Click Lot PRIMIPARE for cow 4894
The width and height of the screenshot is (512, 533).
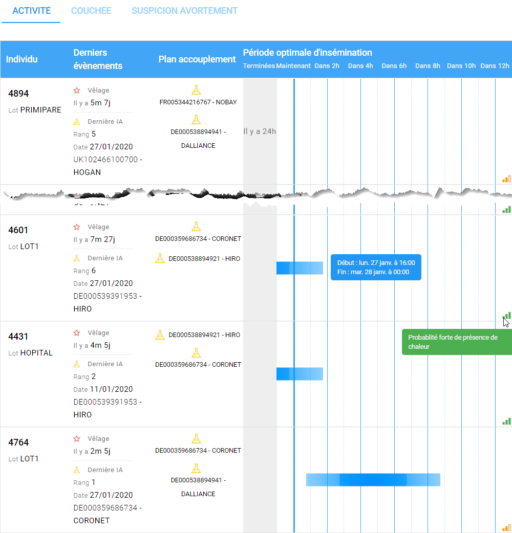[35, 110]
